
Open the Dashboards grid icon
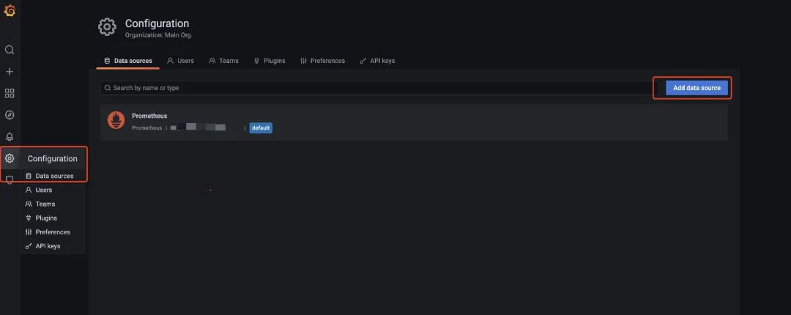coord(10,93)
